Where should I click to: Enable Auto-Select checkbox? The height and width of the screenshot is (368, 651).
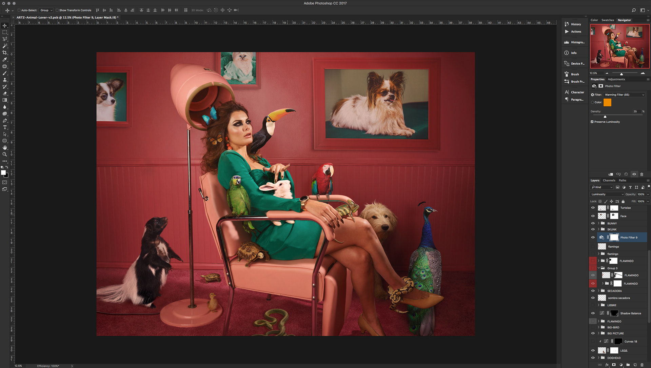click(x=19, y=10)
